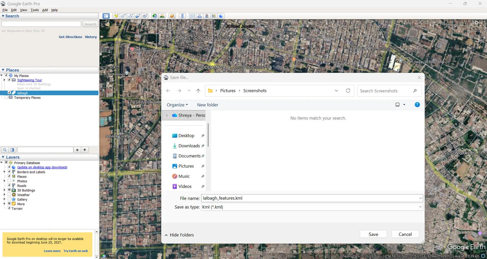Screen dimensions: 487x259
Task: Click the Add Image Overlay icon
Action: [x=138, y=16]
